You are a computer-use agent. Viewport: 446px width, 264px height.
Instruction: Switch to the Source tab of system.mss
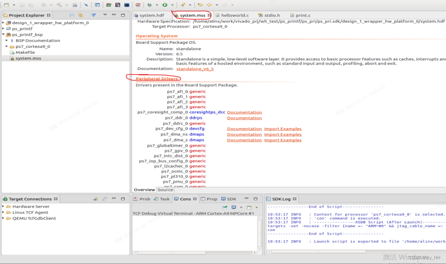click(165, 190)
